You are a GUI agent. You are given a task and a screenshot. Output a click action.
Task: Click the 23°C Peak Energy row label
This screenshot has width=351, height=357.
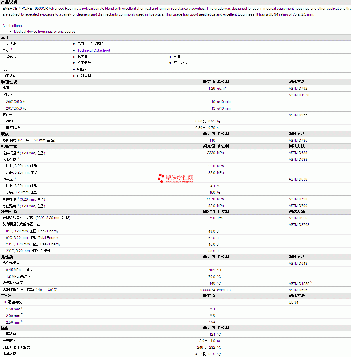tap(33, 244)
